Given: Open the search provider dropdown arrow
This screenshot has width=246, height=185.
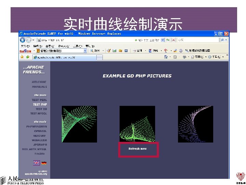Looking at the screenshot, I should (x=226, y=40).
